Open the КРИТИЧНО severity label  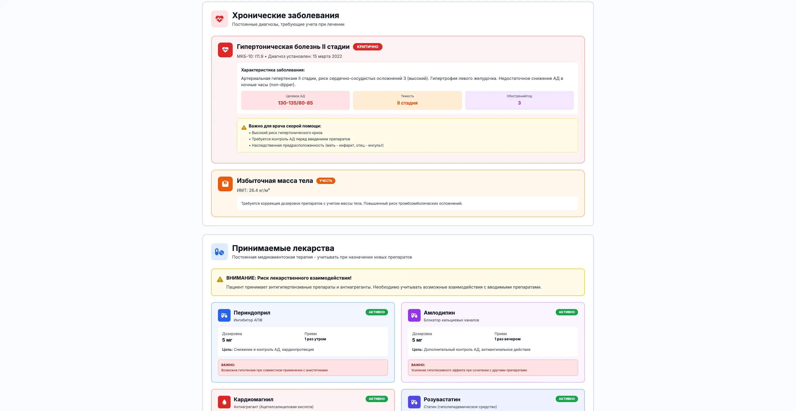(368, 47)
